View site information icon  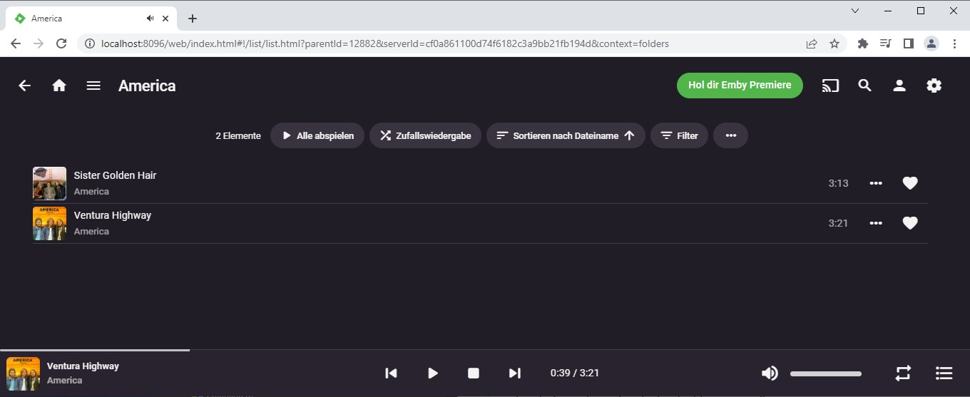pos(90,43)
